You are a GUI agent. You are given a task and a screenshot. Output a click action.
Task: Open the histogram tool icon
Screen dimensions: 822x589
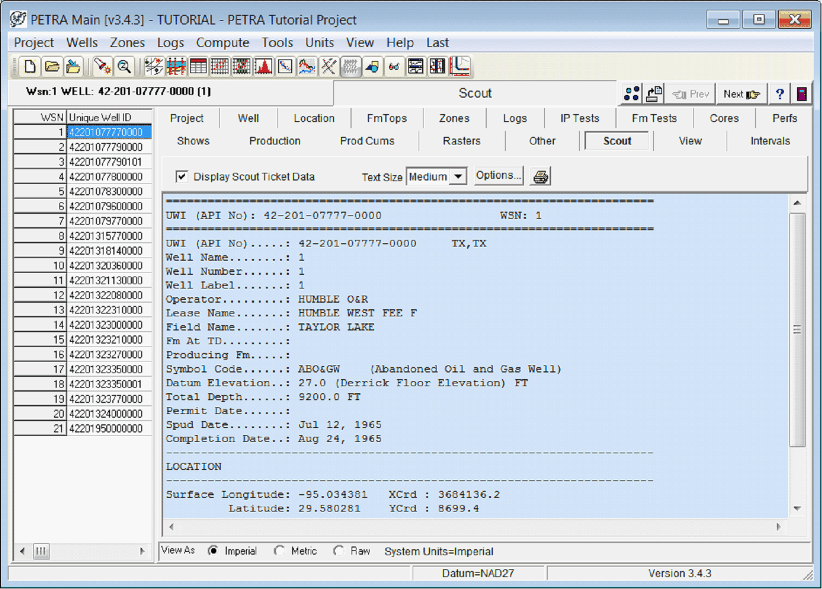tap(264, 67)
